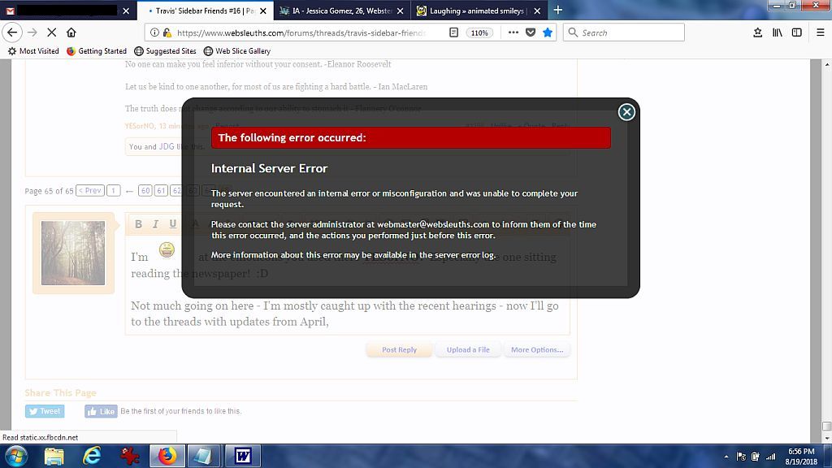Viewport: 832px width, 468px height.
Task: Toggle the Firefox sidebar view
Action: tap(797, 32)
